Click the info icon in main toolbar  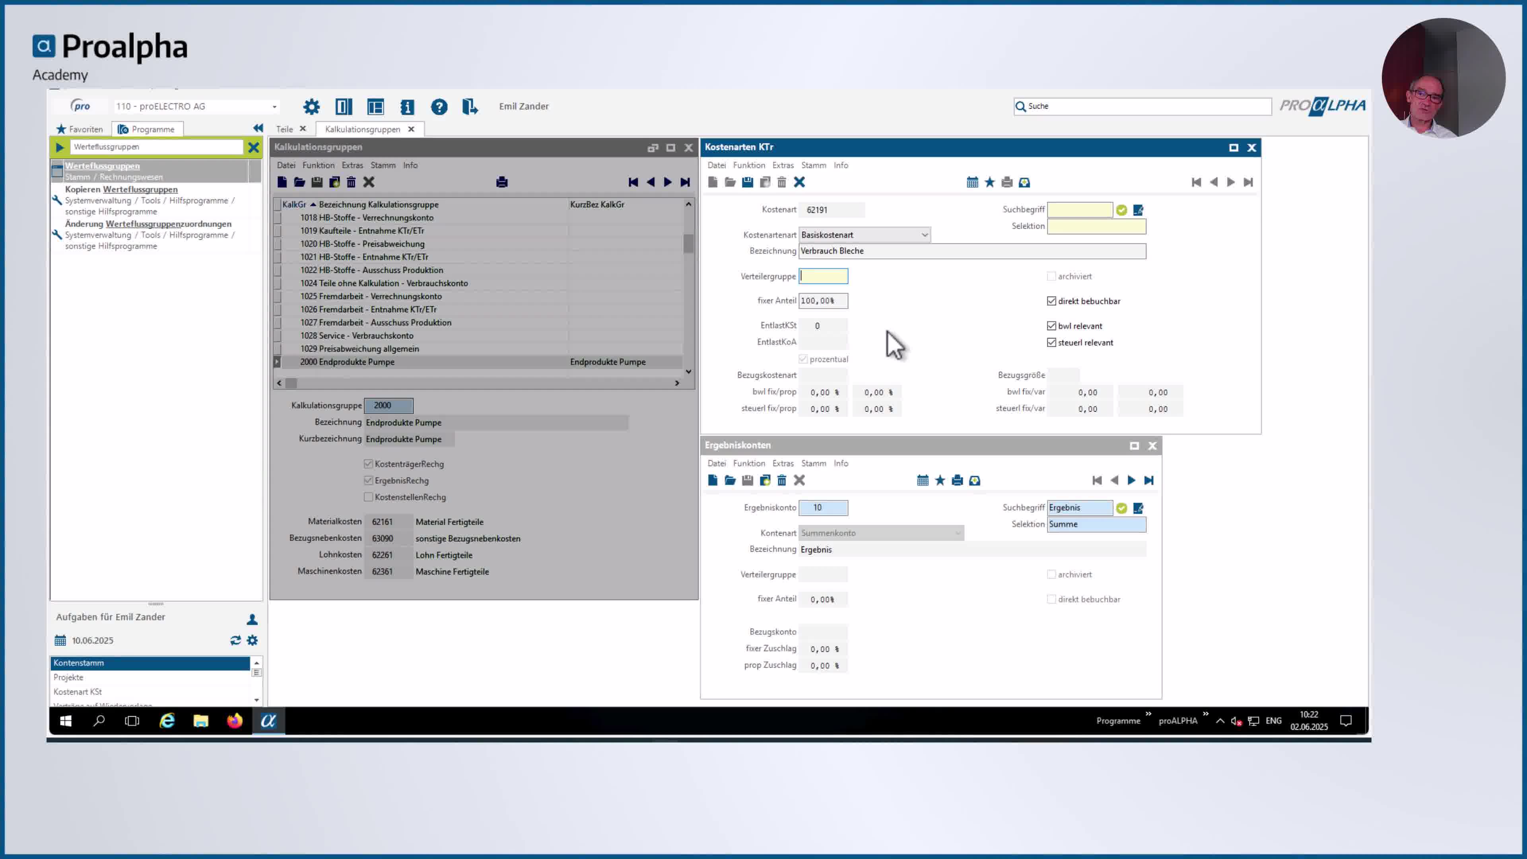[407, 107]
